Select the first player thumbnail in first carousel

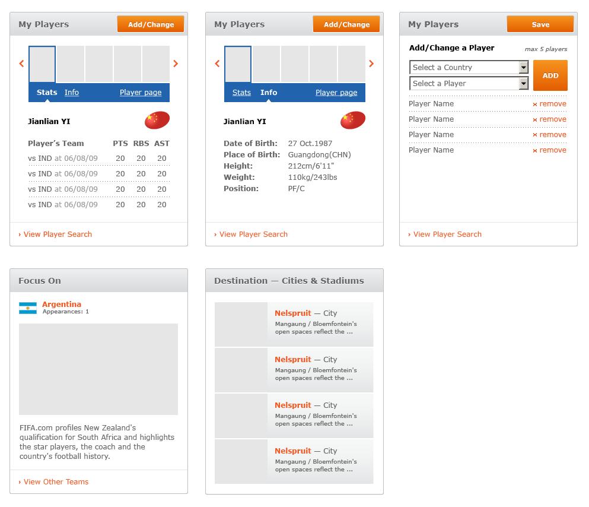pyautogui.click(x=42, y=64)
